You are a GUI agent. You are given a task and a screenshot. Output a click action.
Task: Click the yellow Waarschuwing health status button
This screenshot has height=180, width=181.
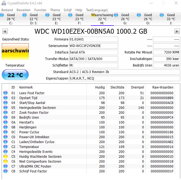(15, 51)
